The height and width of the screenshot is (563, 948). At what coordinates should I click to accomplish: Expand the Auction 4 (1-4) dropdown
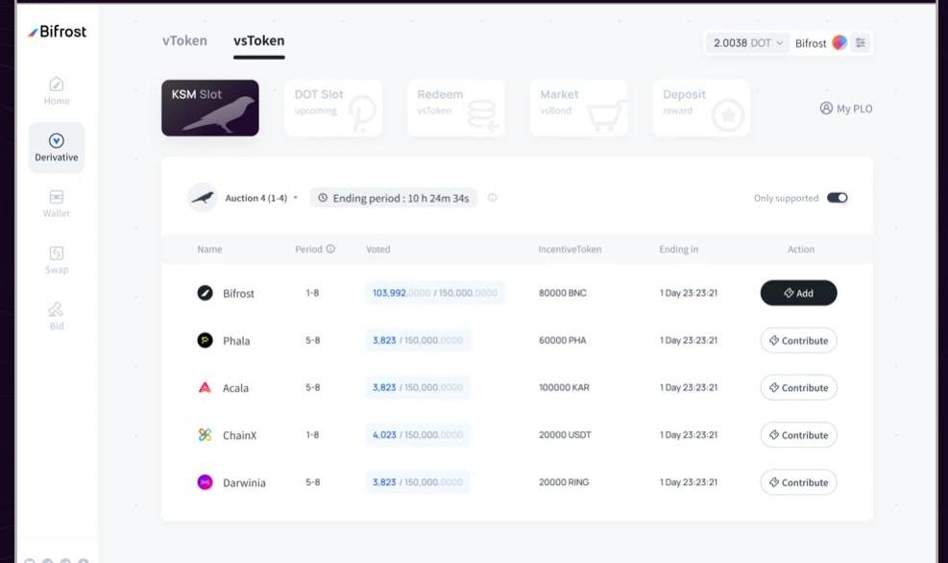click(261, 198)
